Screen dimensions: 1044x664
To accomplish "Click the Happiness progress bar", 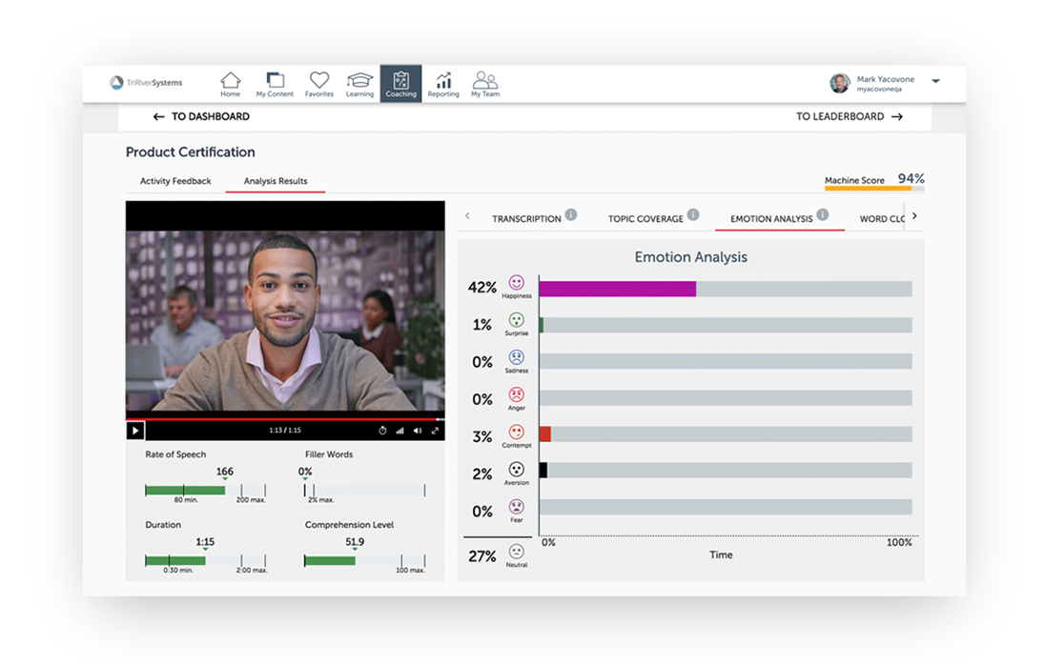I will (618, 286).
